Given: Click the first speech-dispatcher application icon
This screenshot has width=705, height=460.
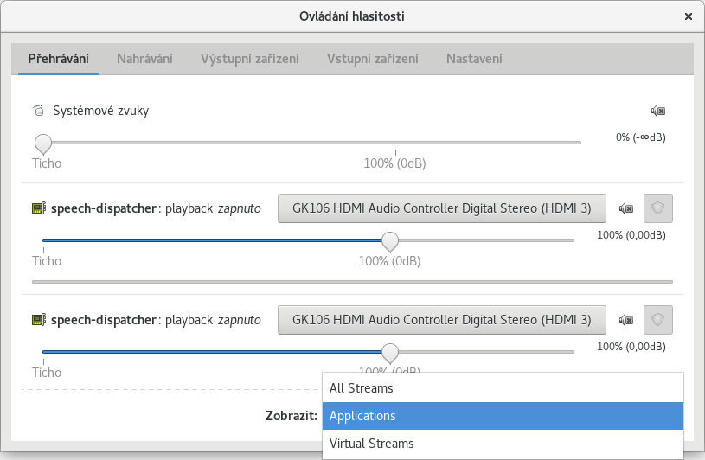Looking at the screenshot, I should (x=38, y=208).
